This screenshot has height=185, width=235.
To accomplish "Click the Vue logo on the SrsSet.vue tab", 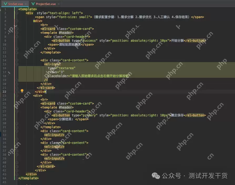I will point(6,4).
